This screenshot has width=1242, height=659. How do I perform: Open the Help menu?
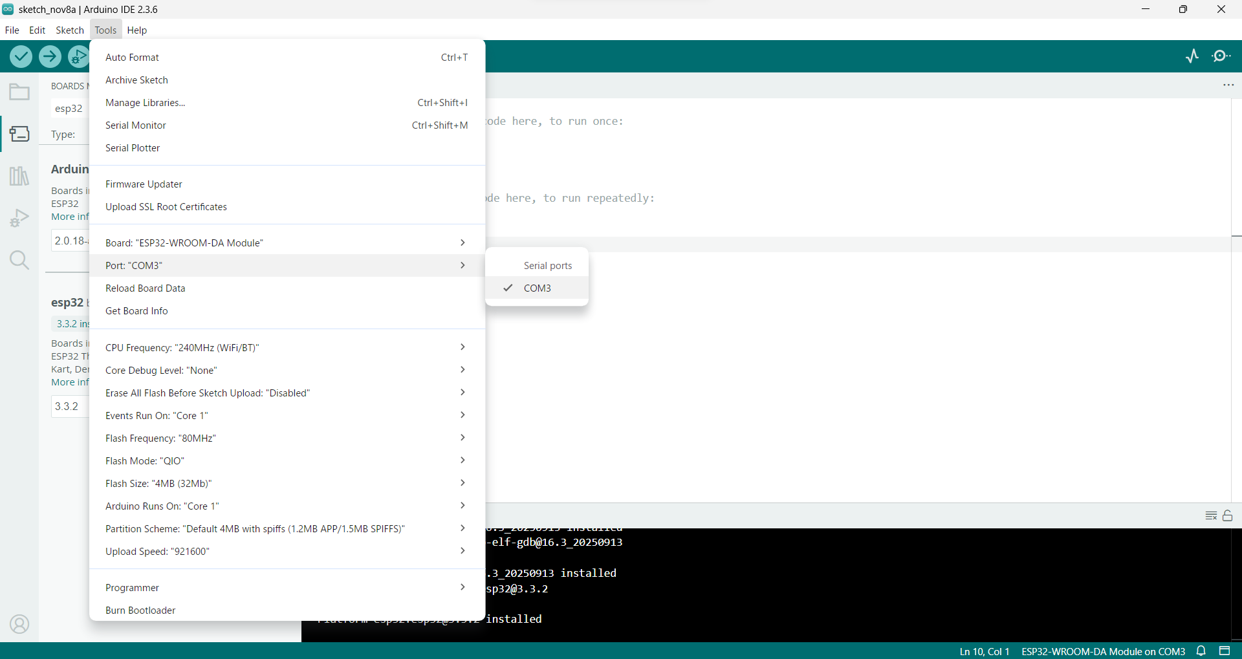(x=137, y=30)
